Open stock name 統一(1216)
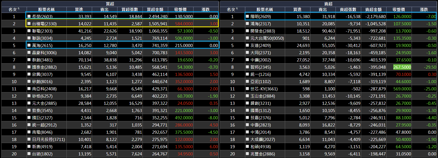This screenshot has height=158, width=438. (261, 74)
